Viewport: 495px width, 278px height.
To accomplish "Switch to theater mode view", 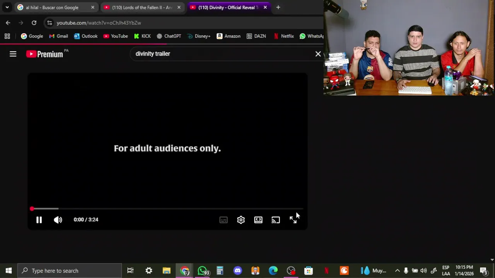I will pyautogui.click(x=258, y=220).
